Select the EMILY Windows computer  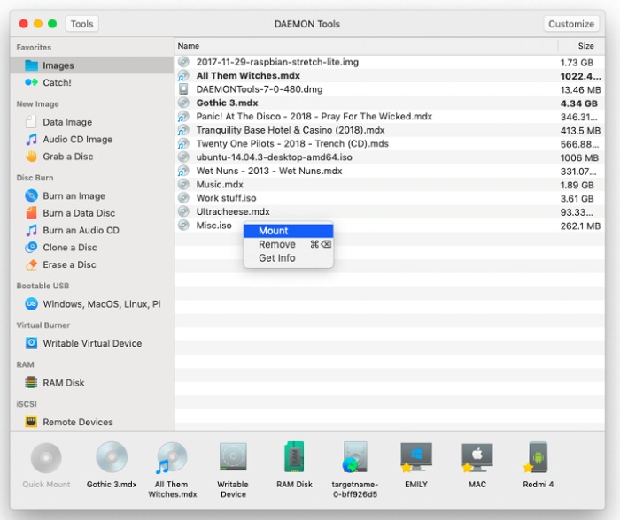[x=416, y=464]
